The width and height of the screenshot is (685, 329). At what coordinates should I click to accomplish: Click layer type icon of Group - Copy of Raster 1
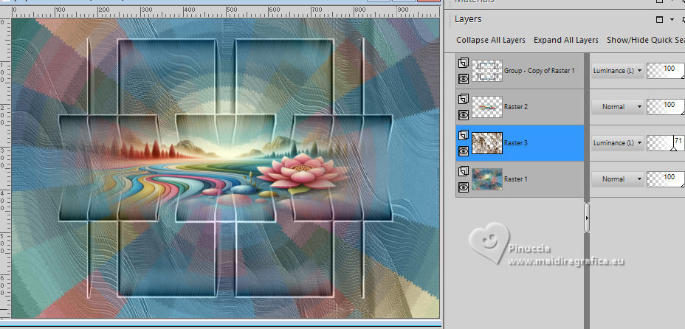point(464,63)
